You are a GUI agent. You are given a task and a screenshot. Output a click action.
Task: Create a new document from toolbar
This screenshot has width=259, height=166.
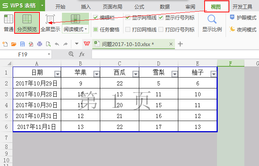tap(5, 44)
